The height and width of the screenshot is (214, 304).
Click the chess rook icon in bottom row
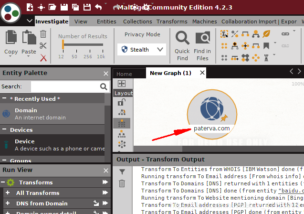coord(266,58)
